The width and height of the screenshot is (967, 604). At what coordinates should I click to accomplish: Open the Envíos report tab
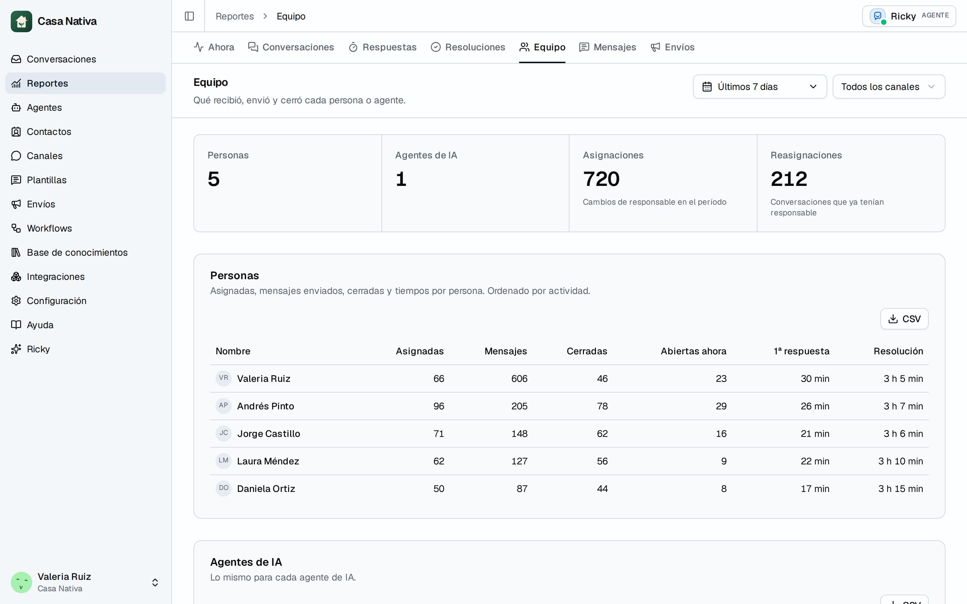673,47
